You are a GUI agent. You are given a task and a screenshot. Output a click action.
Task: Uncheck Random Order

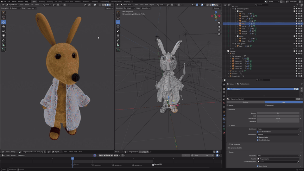coord(258,137)
